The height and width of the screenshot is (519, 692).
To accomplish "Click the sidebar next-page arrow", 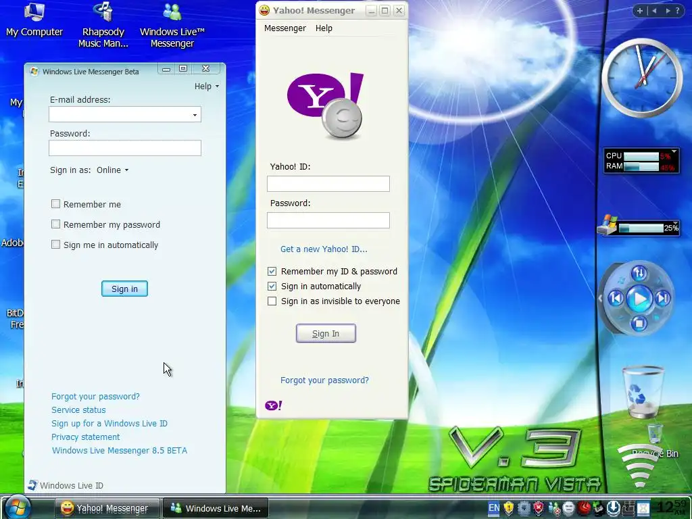I will coord(667,11).
